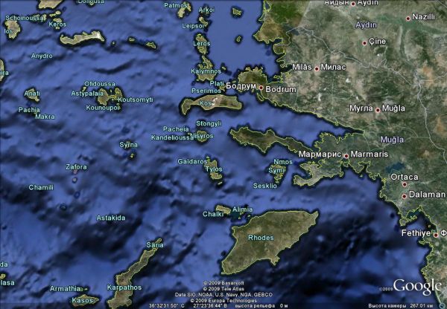Click the Rhodes island label
447x309 pixels.
[x=260, y=238]
